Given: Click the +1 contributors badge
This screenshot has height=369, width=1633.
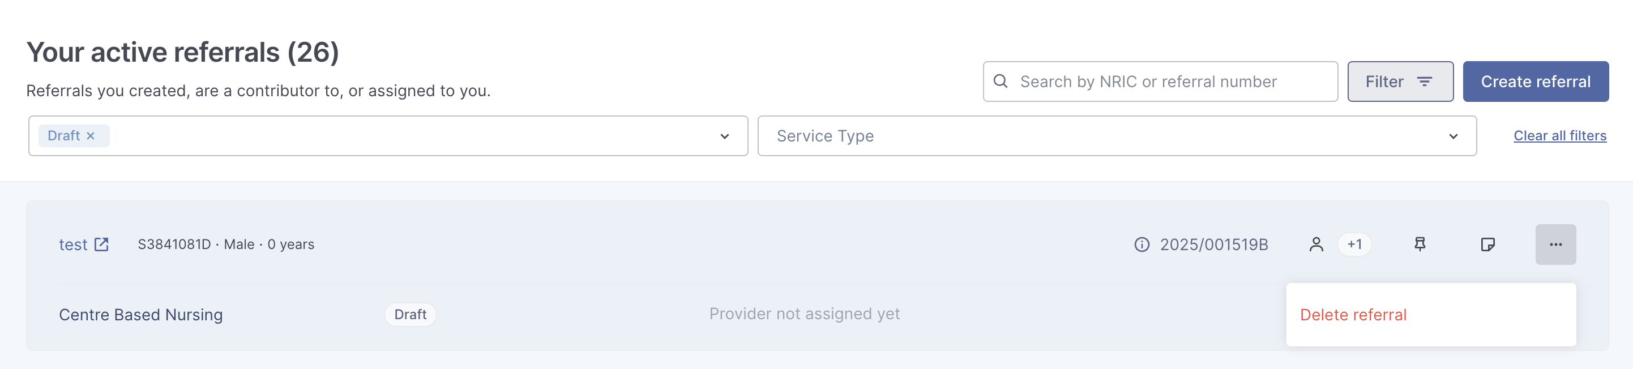Looking at the screenshot, I should [1354, 244].
